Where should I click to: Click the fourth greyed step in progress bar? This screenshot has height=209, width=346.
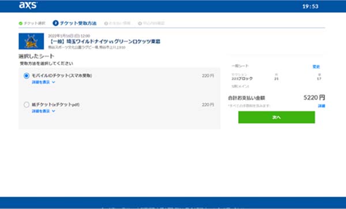(x=151, y=23)
